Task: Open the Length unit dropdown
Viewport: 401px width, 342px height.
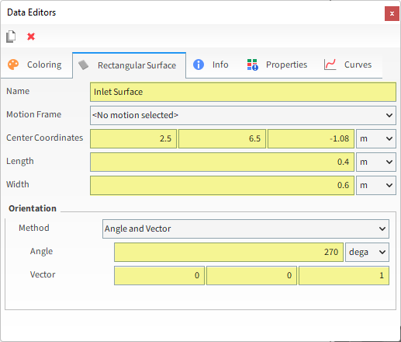Action: pyautogui.click(x=376, y=162)
